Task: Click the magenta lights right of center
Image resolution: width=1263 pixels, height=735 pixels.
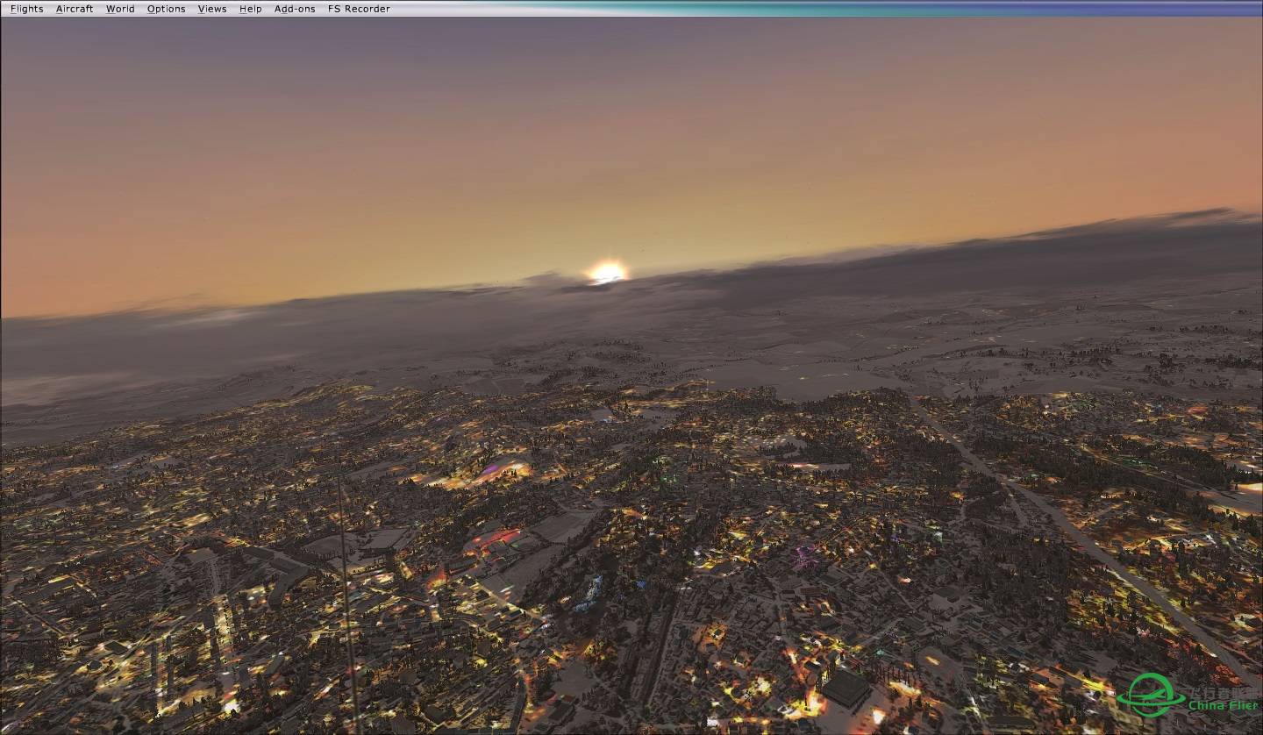Action: (x=804, y=557)
